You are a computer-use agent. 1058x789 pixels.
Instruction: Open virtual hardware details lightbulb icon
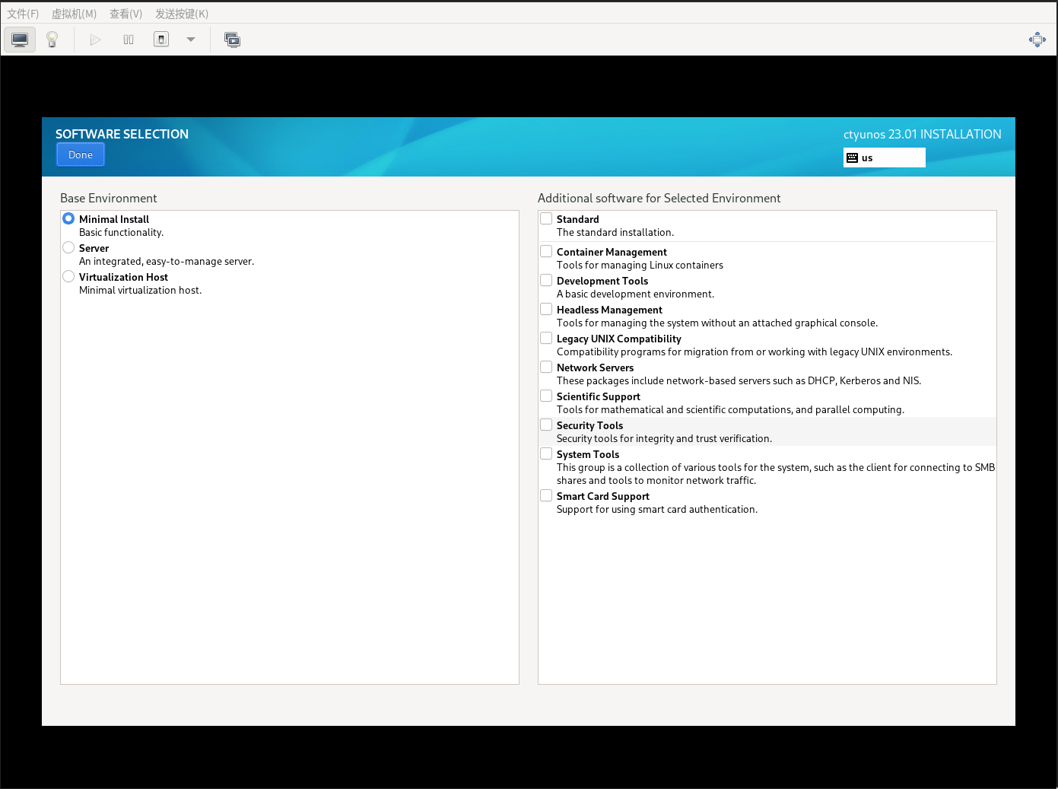pyautogui.click(x=52, y=40)
